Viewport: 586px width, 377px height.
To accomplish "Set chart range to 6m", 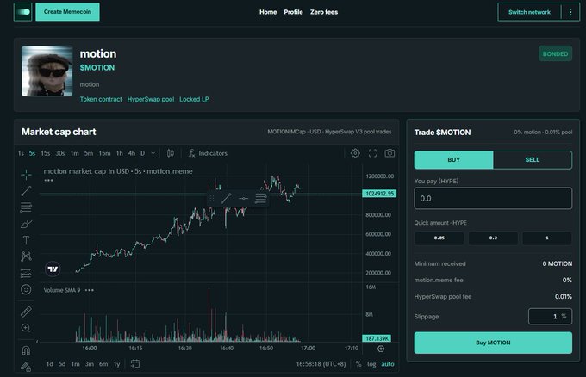I will [103, 364].
